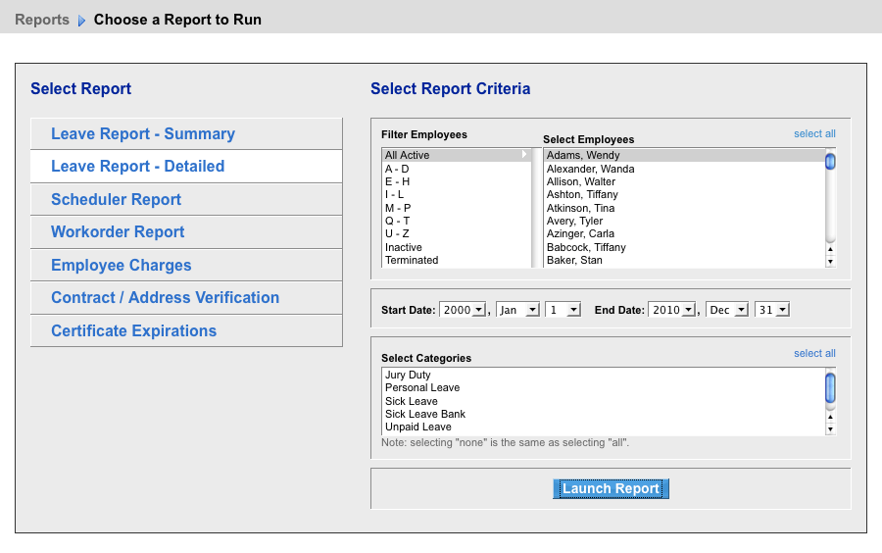Select employee Babcock, Tiffany
The height and width of the screenshot is (553, 882).
(x=684, y=247)
